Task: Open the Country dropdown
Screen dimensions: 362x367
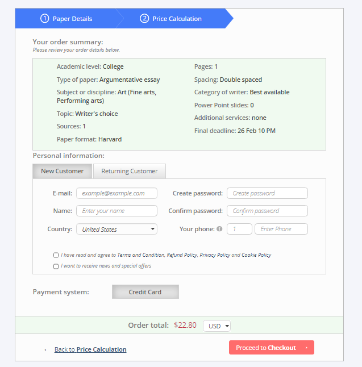Action: pyautogui.click(x=116, y=229)
